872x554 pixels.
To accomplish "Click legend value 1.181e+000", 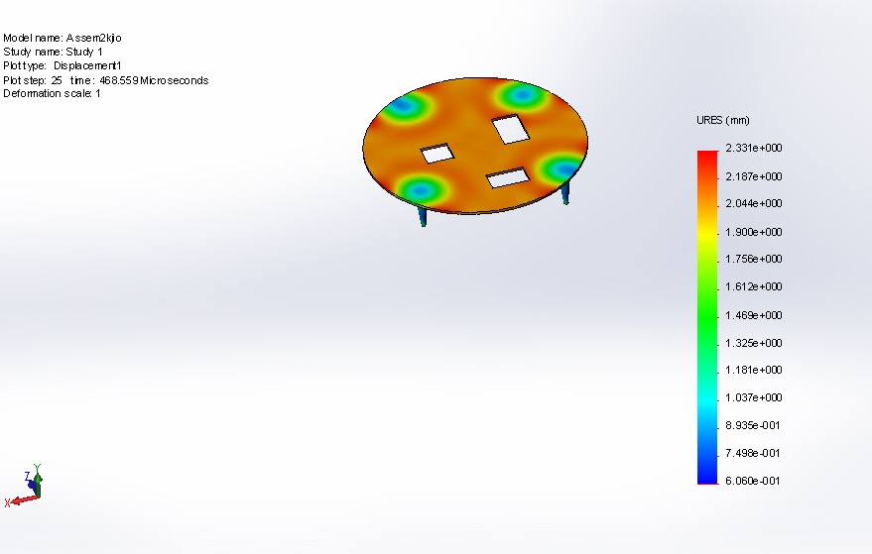I will 754,370.
